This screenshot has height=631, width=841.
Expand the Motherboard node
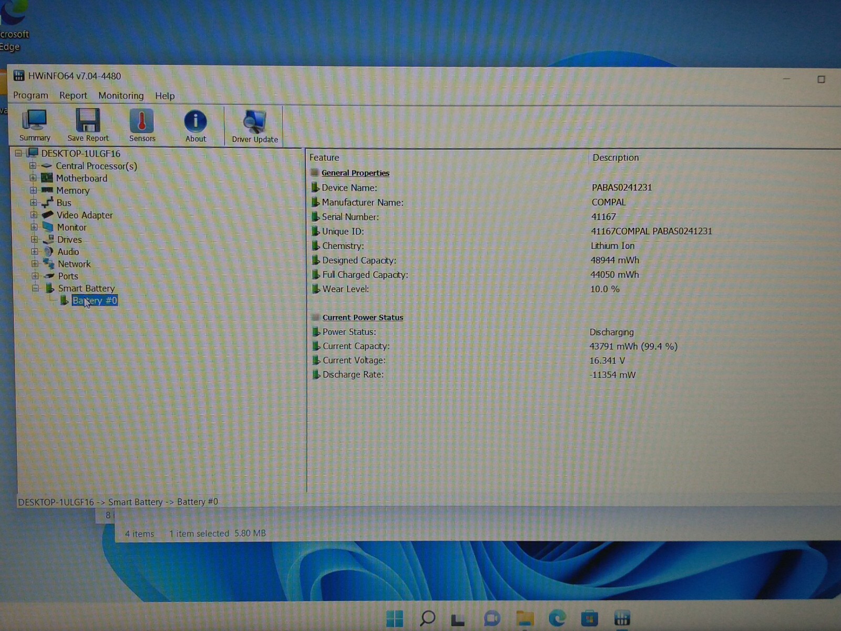pos(33,178)
